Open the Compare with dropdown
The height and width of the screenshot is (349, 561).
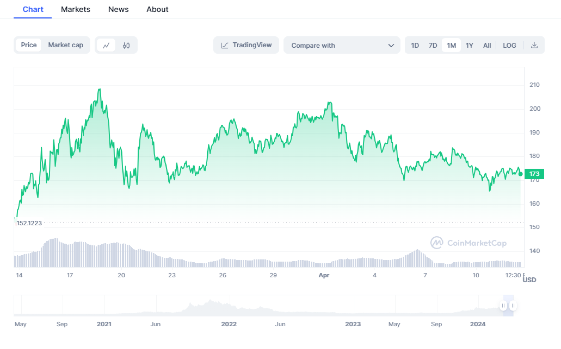[342, 45]
